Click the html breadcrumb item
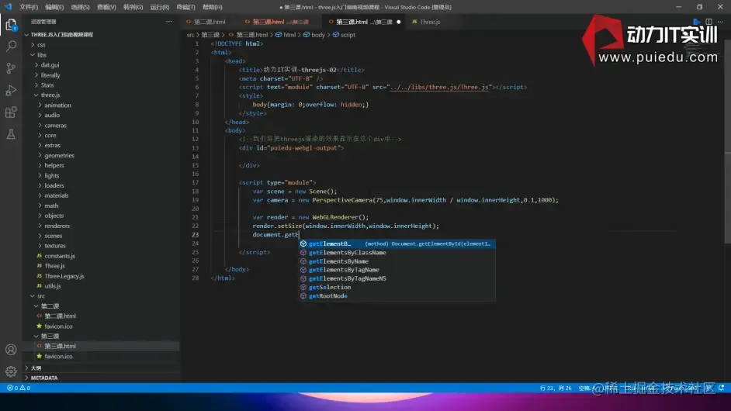 [x=289, y=35]
